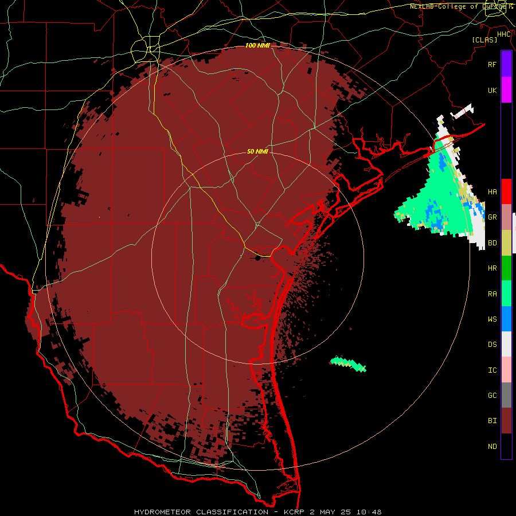Image resolution: width=516 pixels, height=516 pixels.
Task: Click the 100 NMI range ring label
Action: (257, 45)
